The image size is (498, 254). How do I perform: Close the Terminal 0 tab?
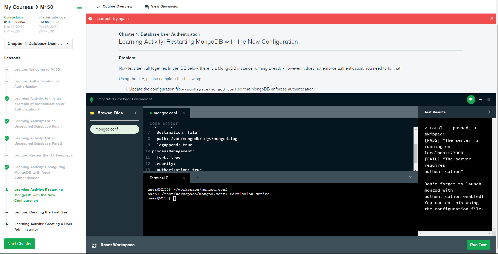[184, 178]
